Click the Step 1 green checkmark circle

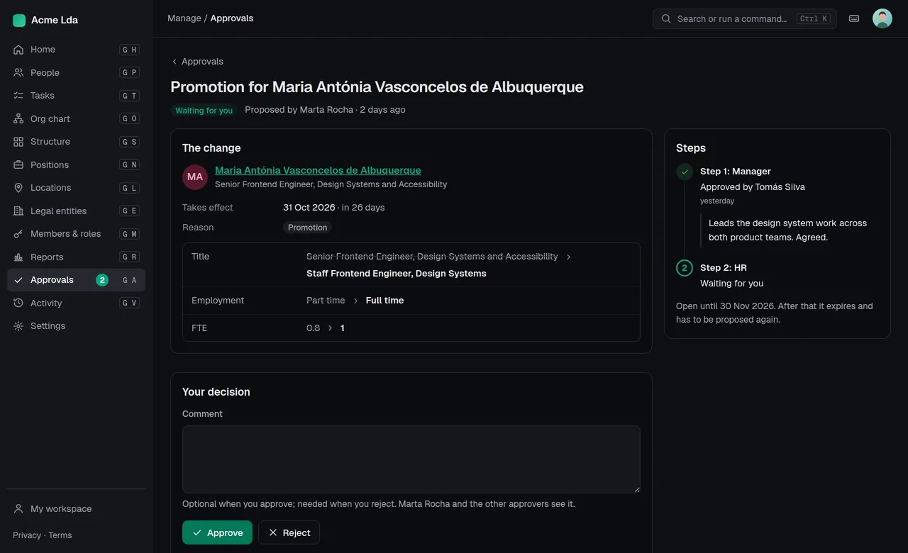[x=685, y=172]
